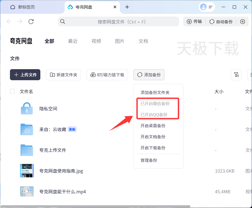
Task: Click the 上传文件 button
Action: [25, 75]
